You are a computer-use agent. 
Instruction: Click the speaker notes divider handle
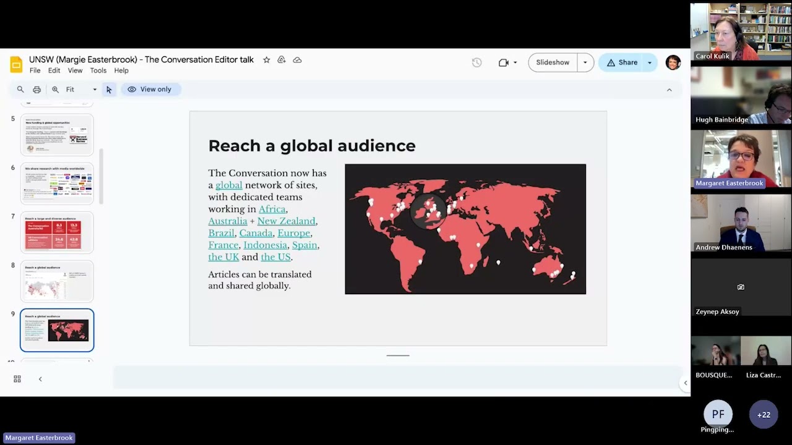[398, 355]
